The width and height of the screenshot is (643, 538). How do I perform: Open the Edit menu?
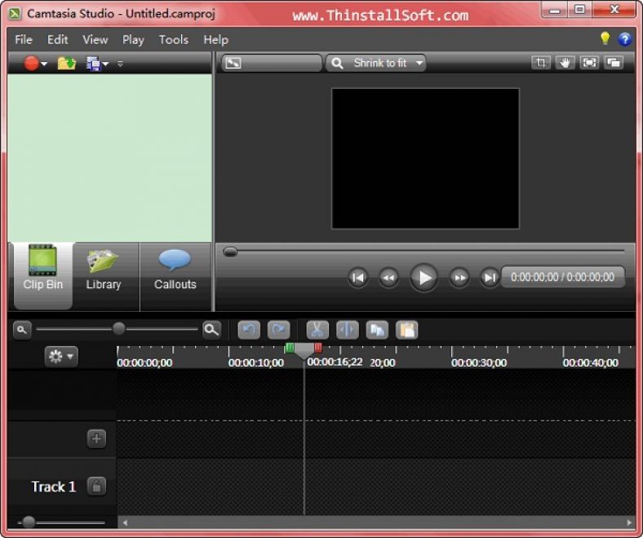tap(57, 40)
